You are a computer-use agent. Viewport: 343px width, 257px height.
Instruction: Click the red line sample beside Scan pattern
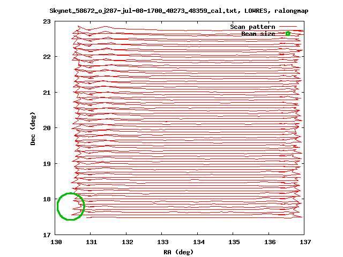[288, 27]
